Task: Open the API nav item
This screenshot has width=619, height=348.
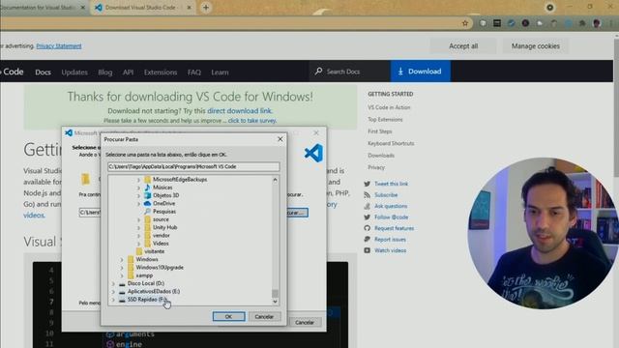Action: click(128, 72)
